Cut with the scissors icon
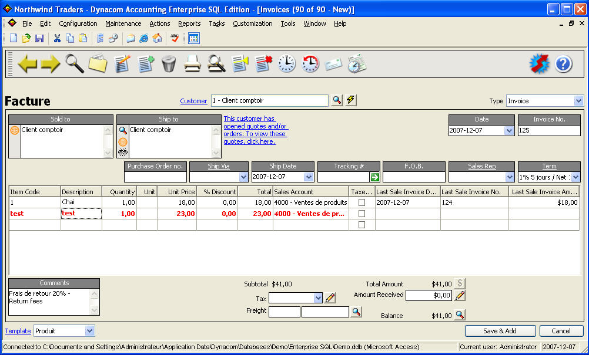 click(x=57, y=38)
